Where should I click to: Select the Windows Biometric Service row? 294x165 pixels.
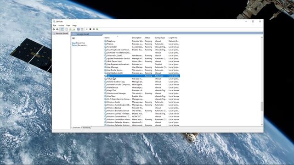pos(142,110)
